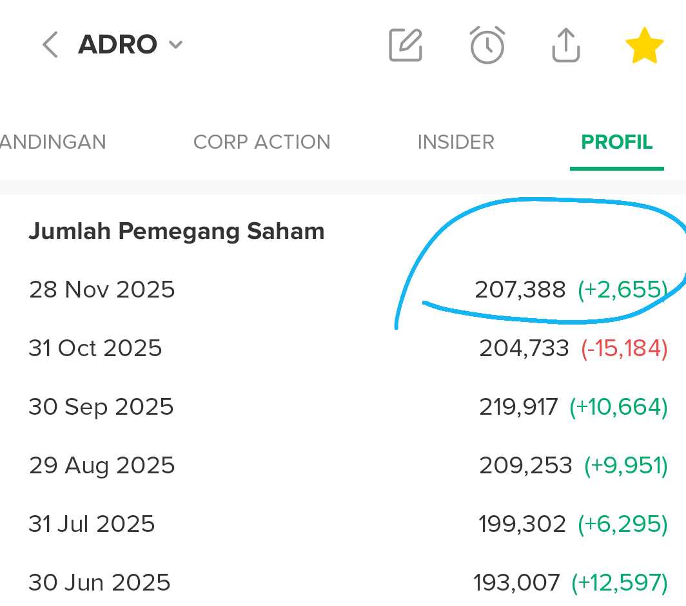This screenshot has width=686, height=606.
Task: Tap the share icon
Action: [566, 45]
